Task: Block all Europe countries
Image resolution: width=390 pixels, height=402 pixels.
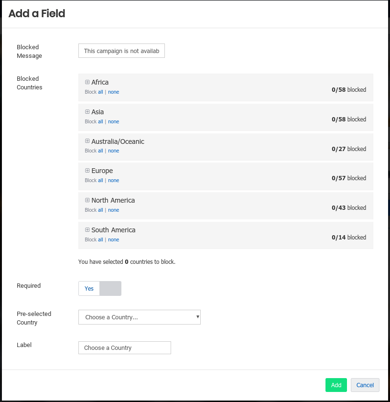Action: pyautogui.click(x=100, y=180)
